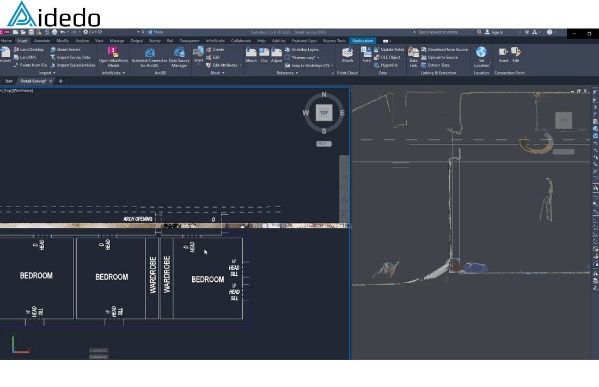Launch Autodesk Connector for ArcGIS
Viewport: 599px width, 387px height.
149,57
